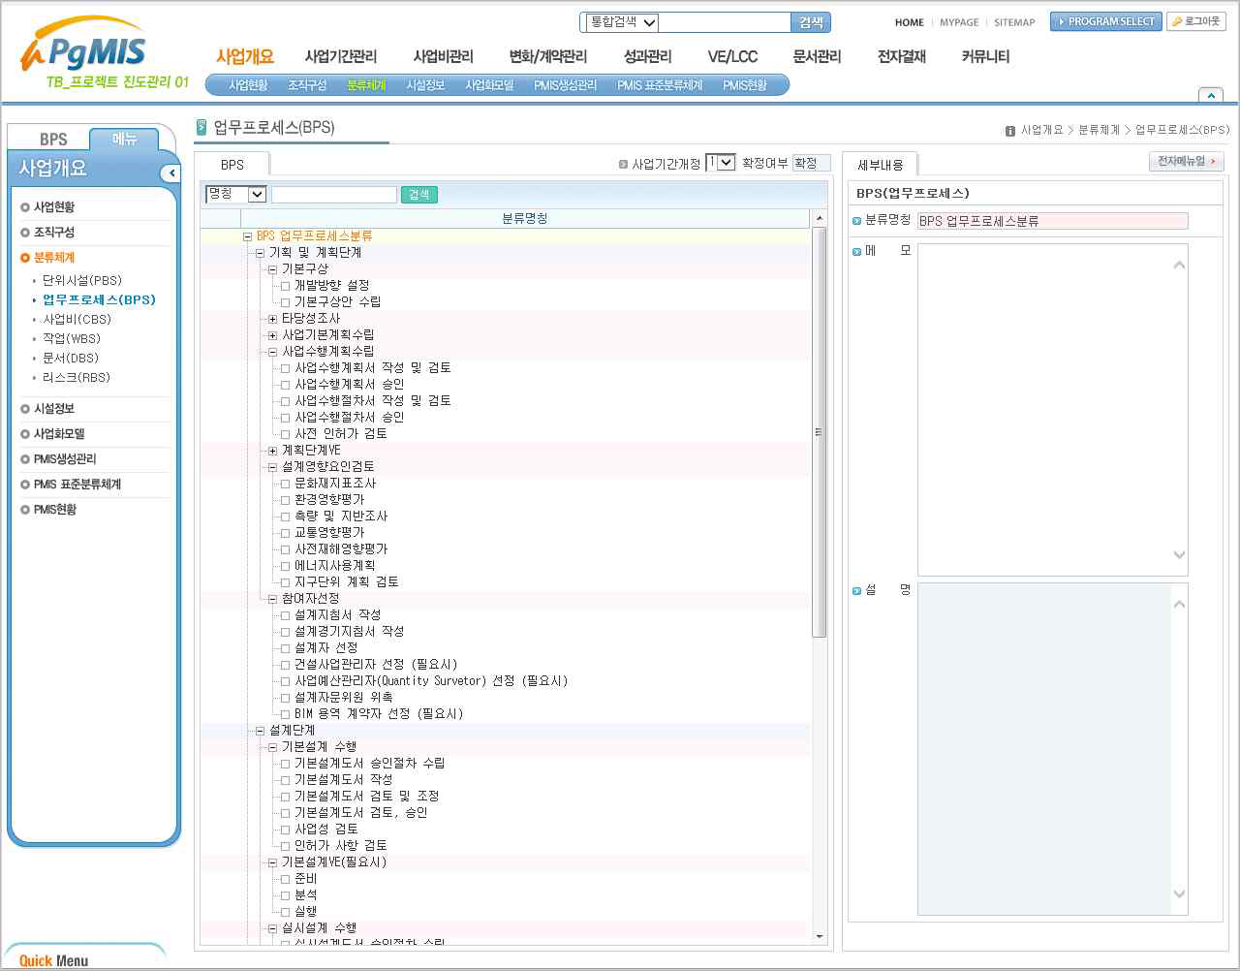Open the 전자메뉴얼 manual button
This screenshot has height=971, width=1240.
click(1187, 162)
